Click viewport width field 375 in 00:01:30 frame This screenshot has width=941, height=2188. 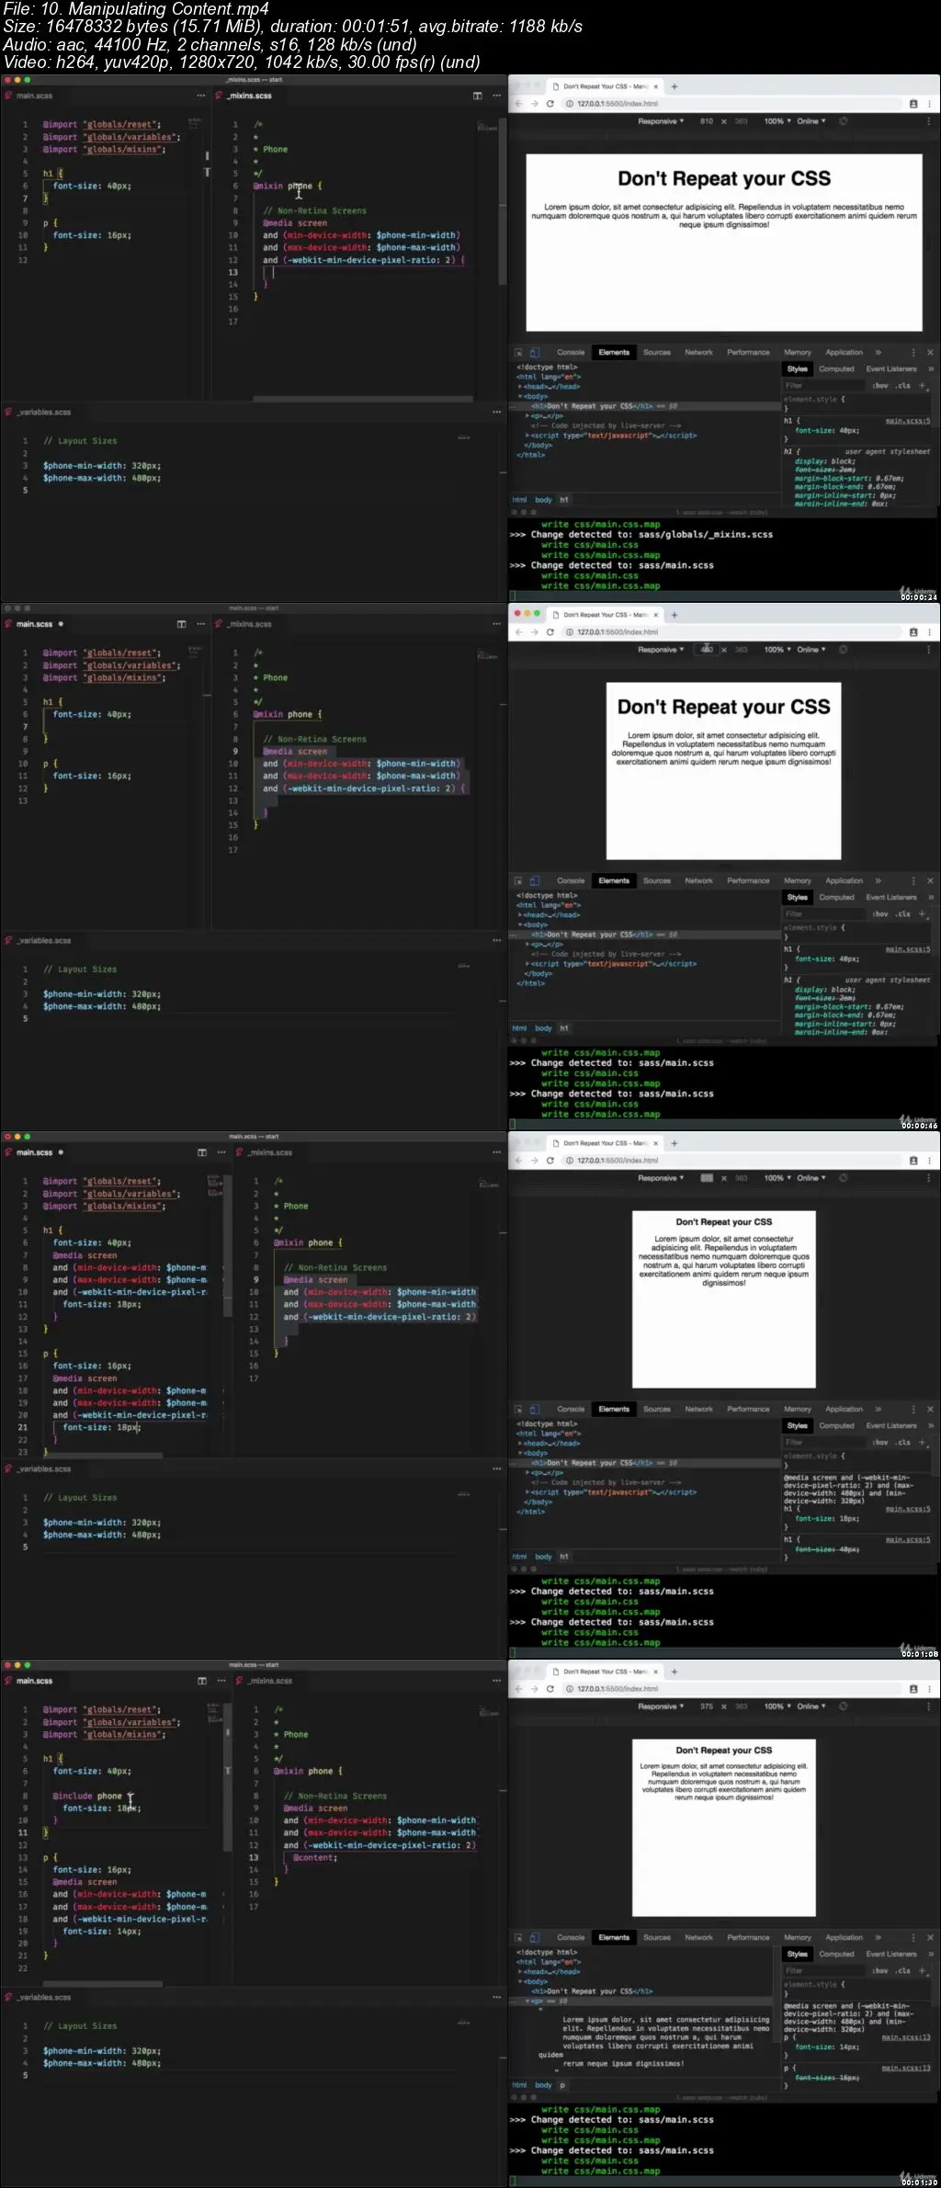pos(707,1706)
